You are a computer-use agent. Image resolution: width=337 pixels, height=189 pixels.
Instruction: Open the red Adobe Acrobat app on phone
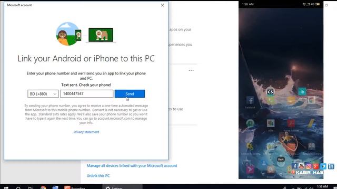[291, 123]
